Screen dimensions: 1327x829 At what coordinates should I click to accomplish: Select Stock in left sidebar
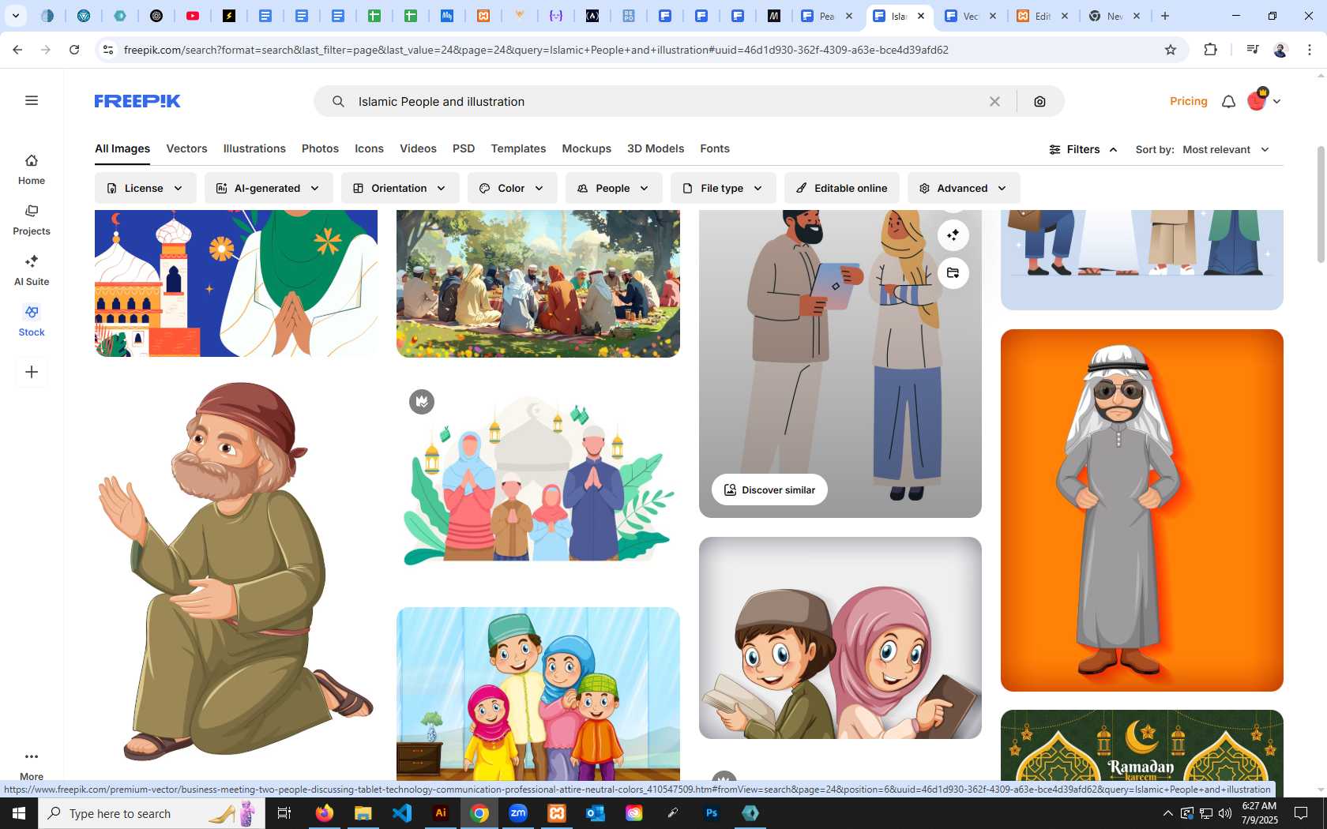(32, 321)
